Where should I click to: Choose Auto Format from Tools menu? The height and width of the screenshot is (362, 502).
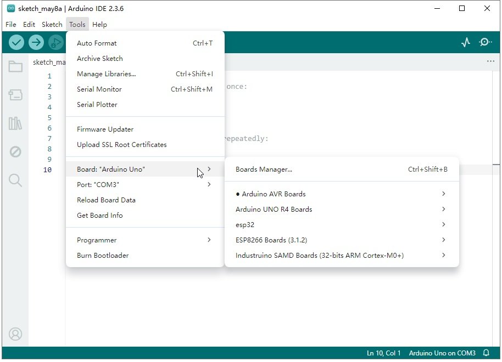[x=145, y=43]
